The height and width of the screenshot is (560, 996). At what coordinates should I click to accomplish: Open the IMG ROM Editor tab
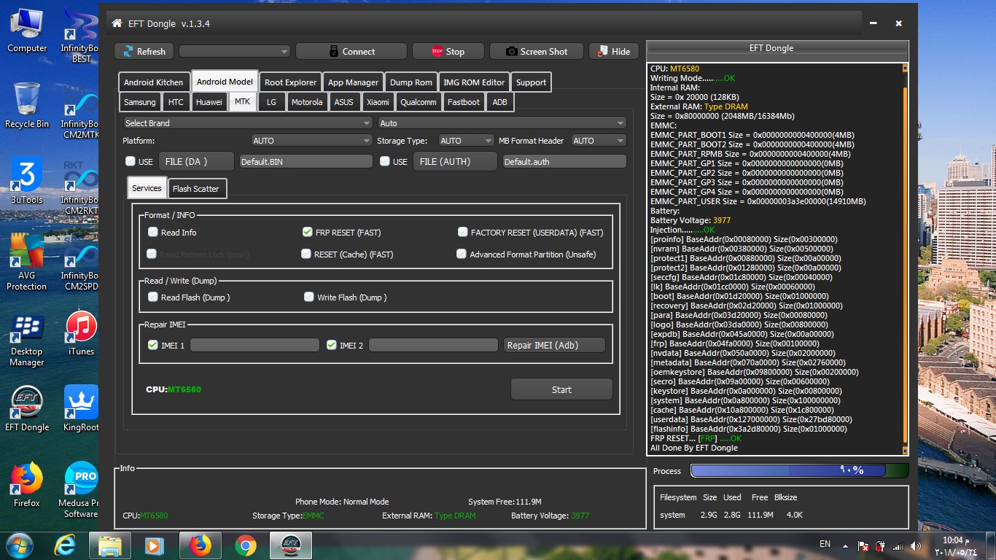(x=474, y=82)
